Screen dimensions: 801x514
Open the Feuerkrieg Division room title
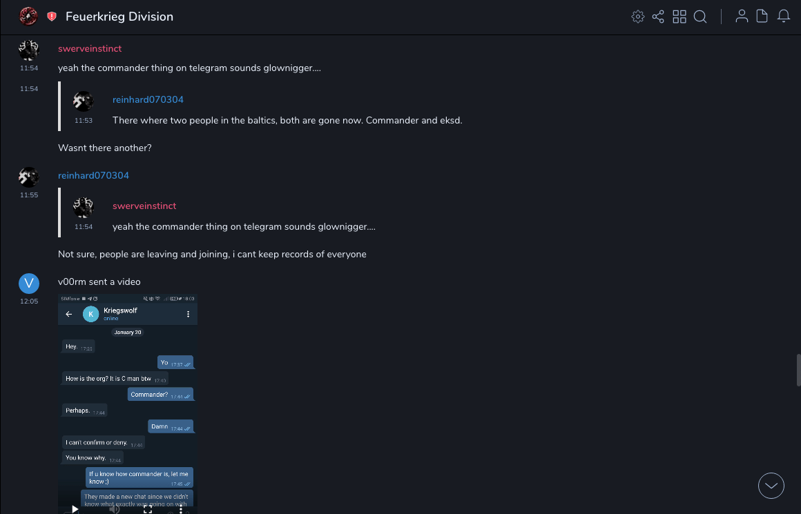coord(119,17)
